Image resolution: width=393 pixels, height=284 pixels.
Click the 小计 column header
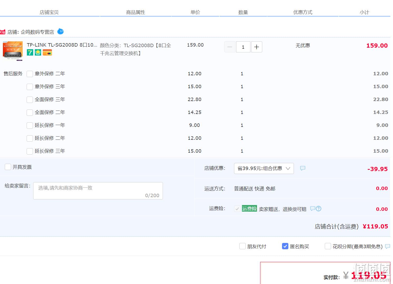(365, 12)
